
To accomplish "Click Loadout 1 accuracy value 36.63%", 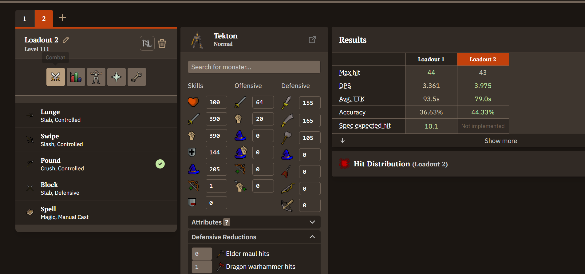I will (431, 112).
